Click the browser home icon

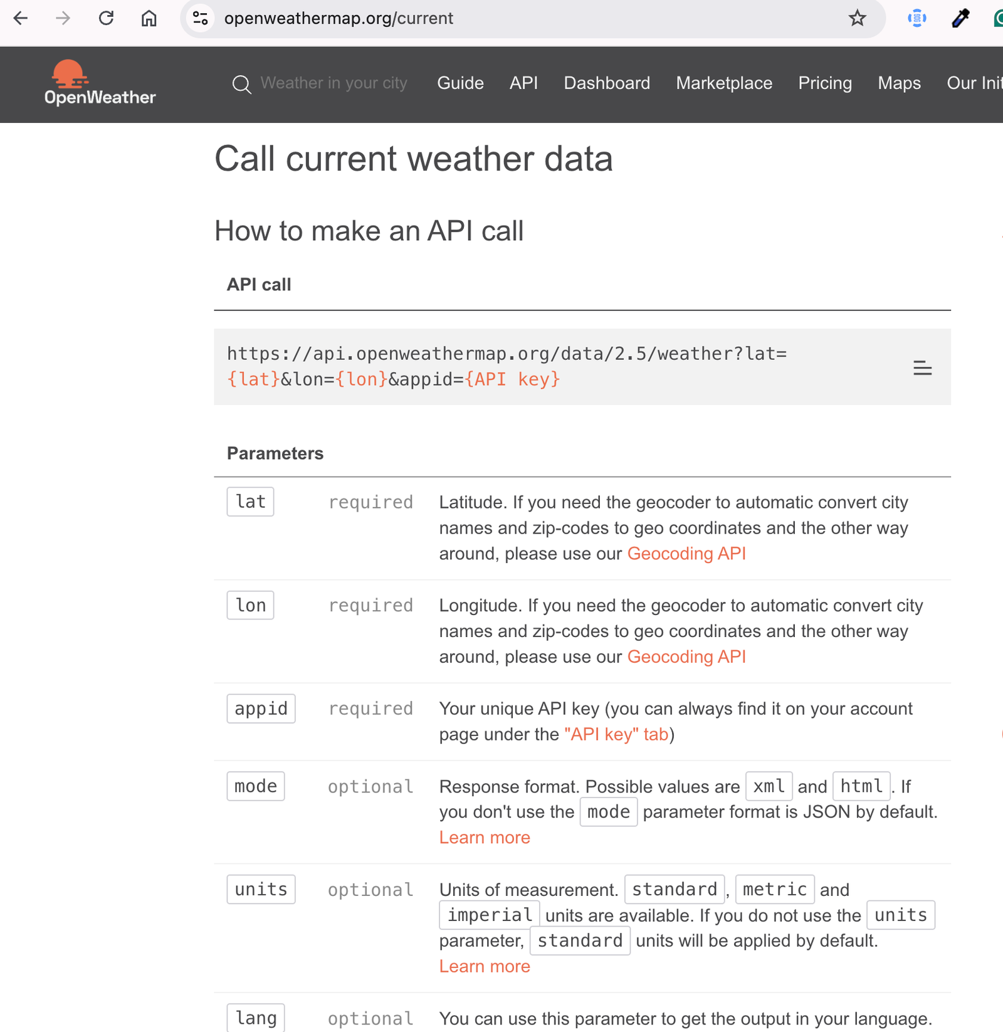149,18
